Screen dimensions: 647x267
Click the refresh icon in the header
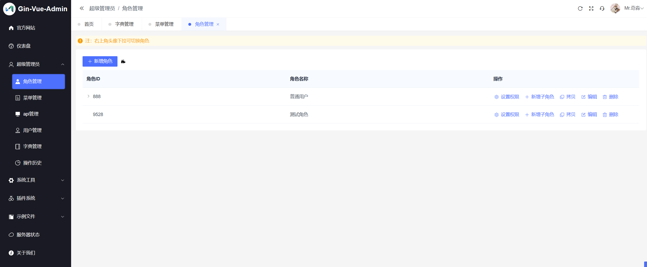[580, 9]
